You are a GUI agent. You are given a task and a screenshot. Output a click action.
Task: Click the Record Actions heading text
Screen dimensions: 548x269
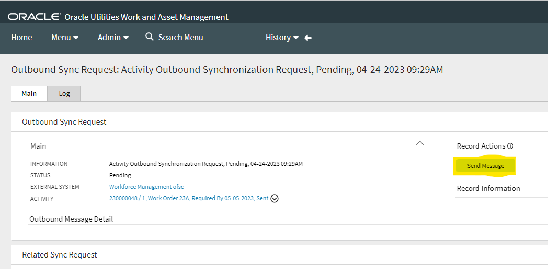click(x=481, y=146)
